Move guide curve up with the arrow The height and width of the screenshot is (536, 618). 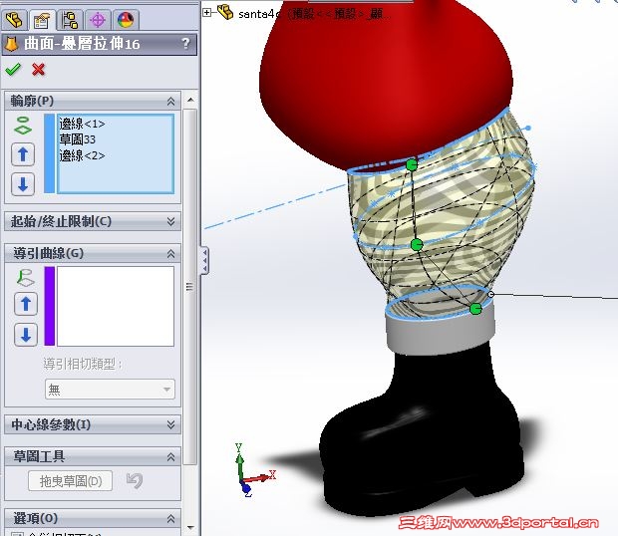(x=26, y=304)
